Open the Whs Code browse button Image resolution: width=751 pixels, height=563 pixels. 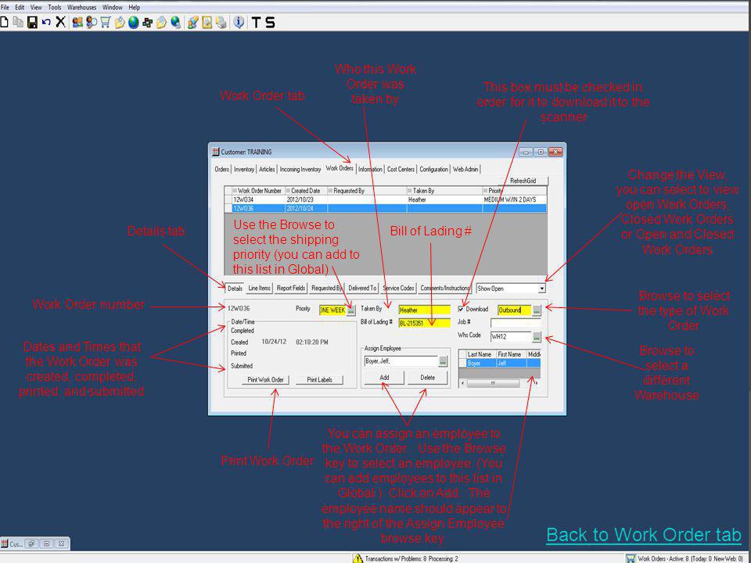pos(537,337)
